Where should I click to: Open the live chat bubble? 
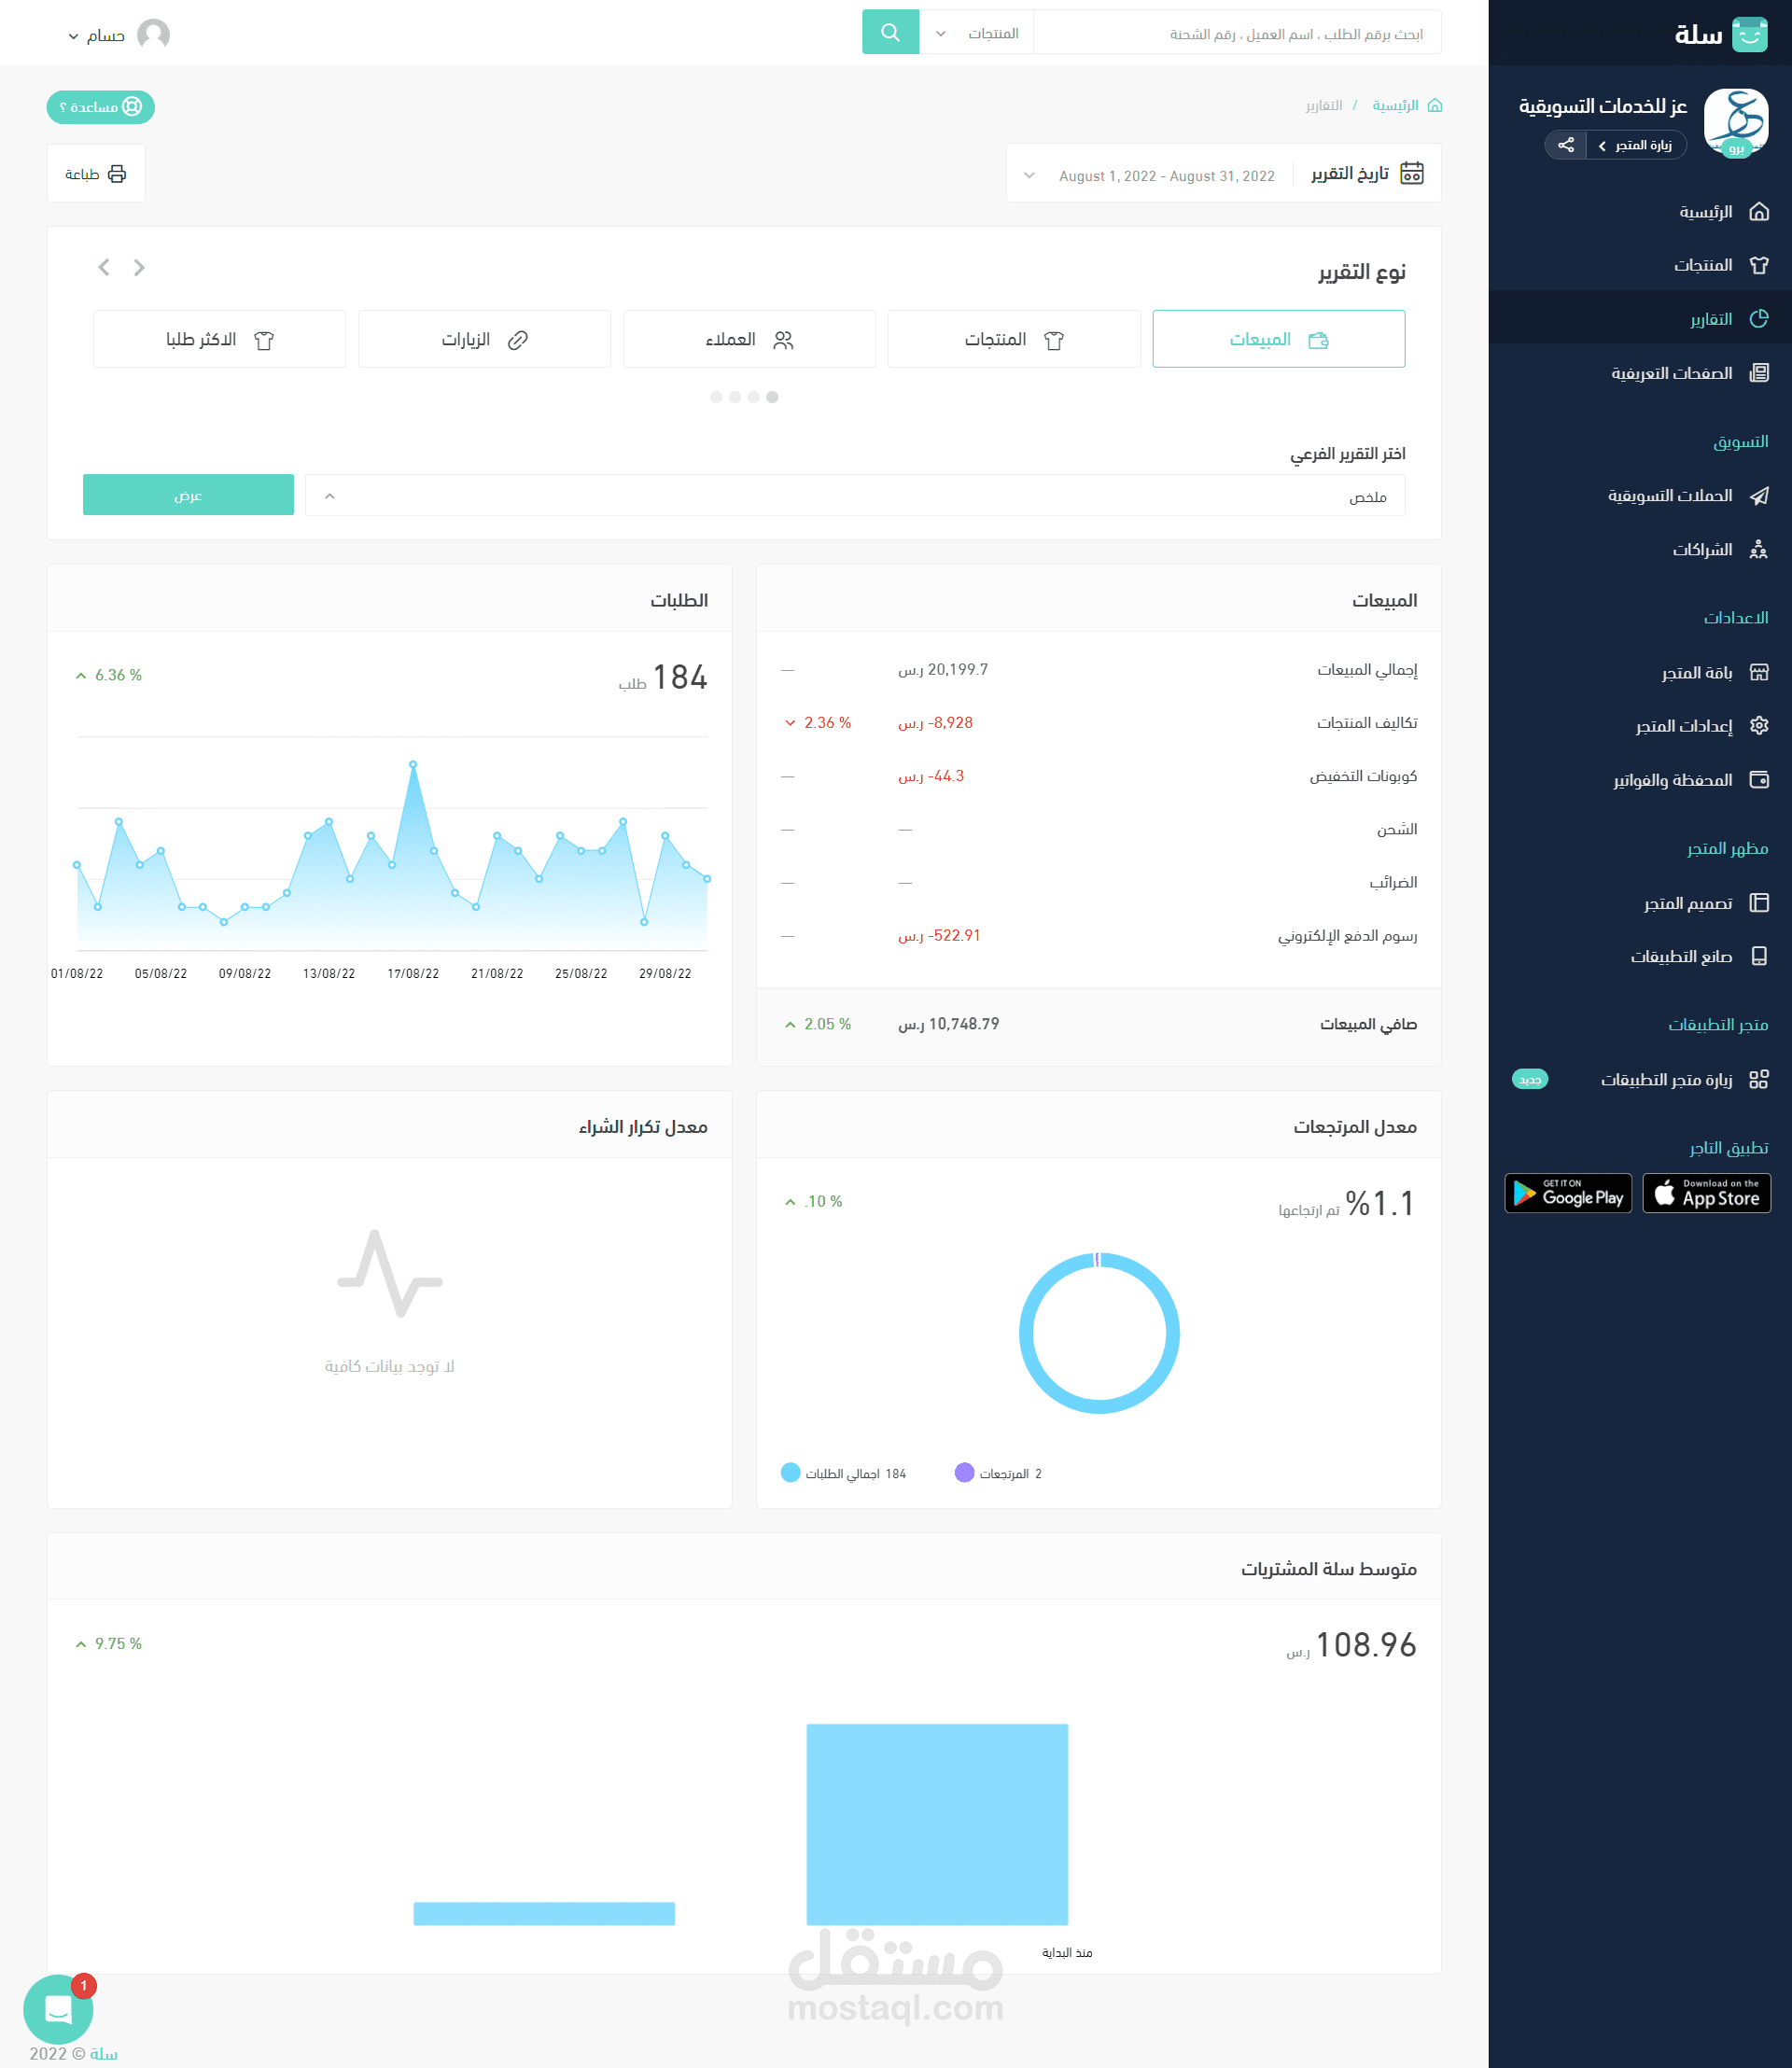point(58,2010)
